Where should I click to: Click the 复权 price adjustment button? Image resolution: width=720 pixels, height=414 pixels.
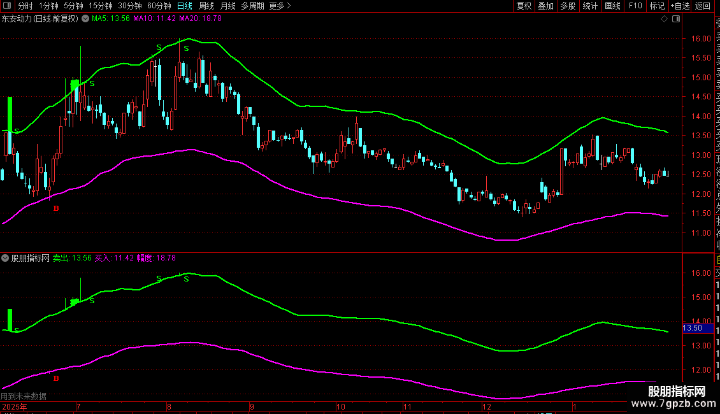(x=524, y=6)
